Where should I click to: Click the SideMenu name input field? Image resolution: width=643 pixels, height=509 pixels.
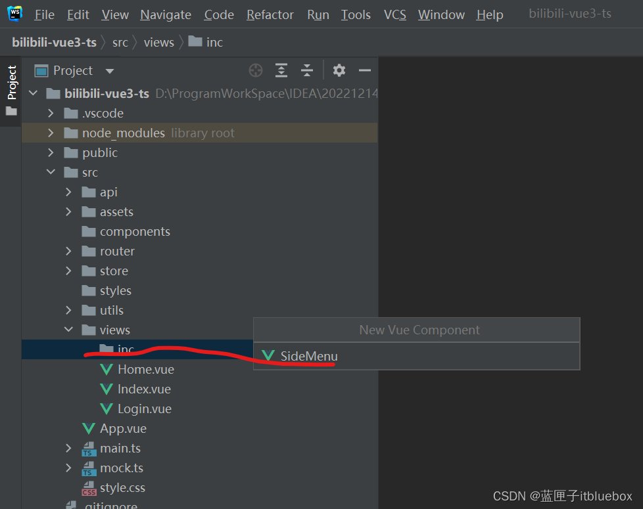click(x=417, y=356)
